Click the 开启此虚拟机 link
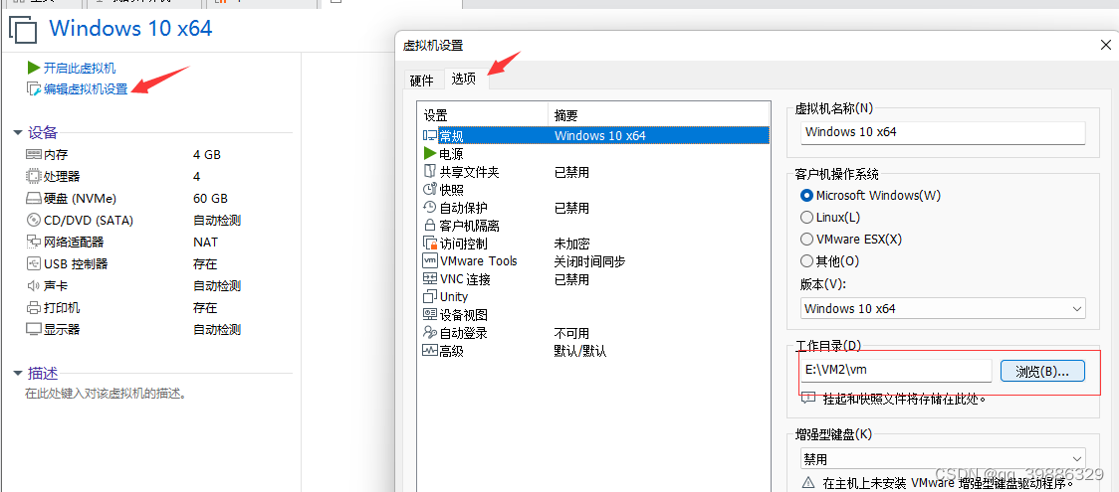This screenshot has height=492, width=1119. pyautogui.click(x=80, y=69)
